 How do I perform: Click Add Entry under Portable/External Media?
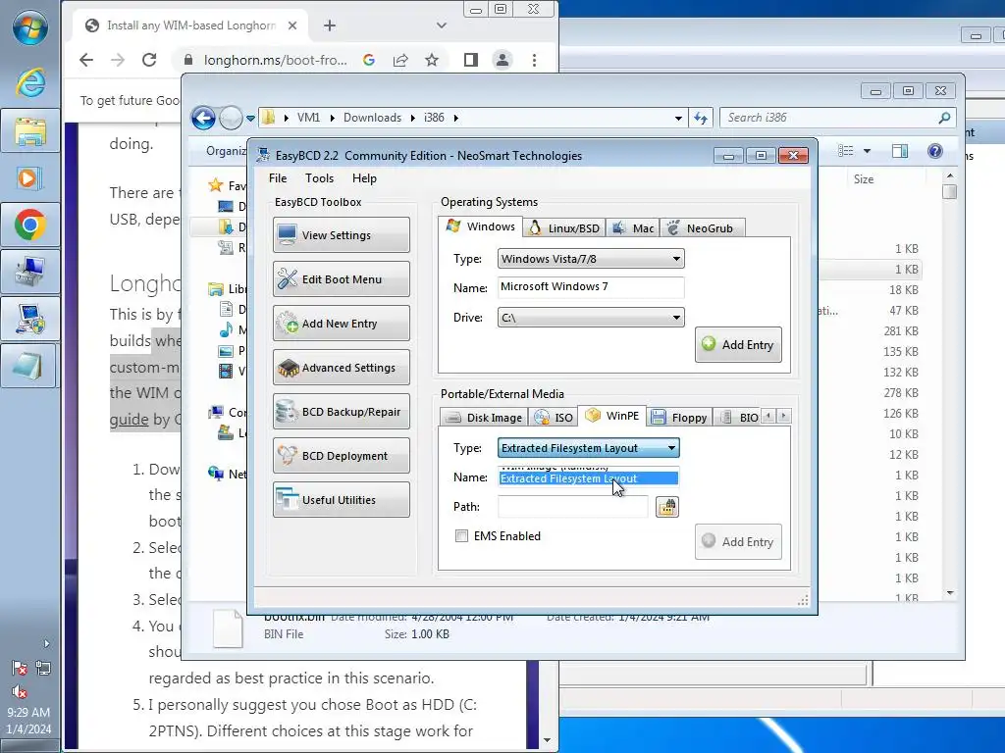pyautogui.click(x=738, y=541)
